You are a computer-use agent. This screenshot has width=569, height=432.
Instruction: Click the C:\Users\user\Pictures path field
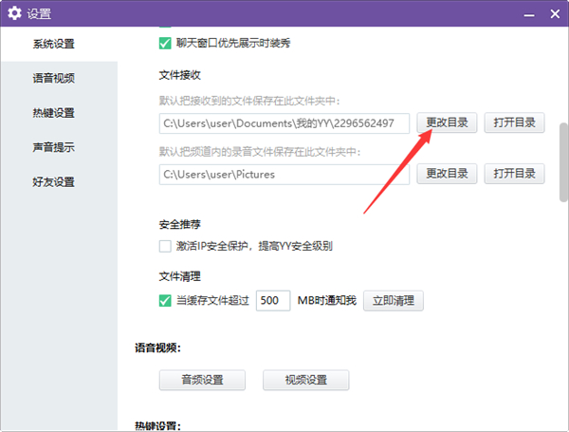284,175
